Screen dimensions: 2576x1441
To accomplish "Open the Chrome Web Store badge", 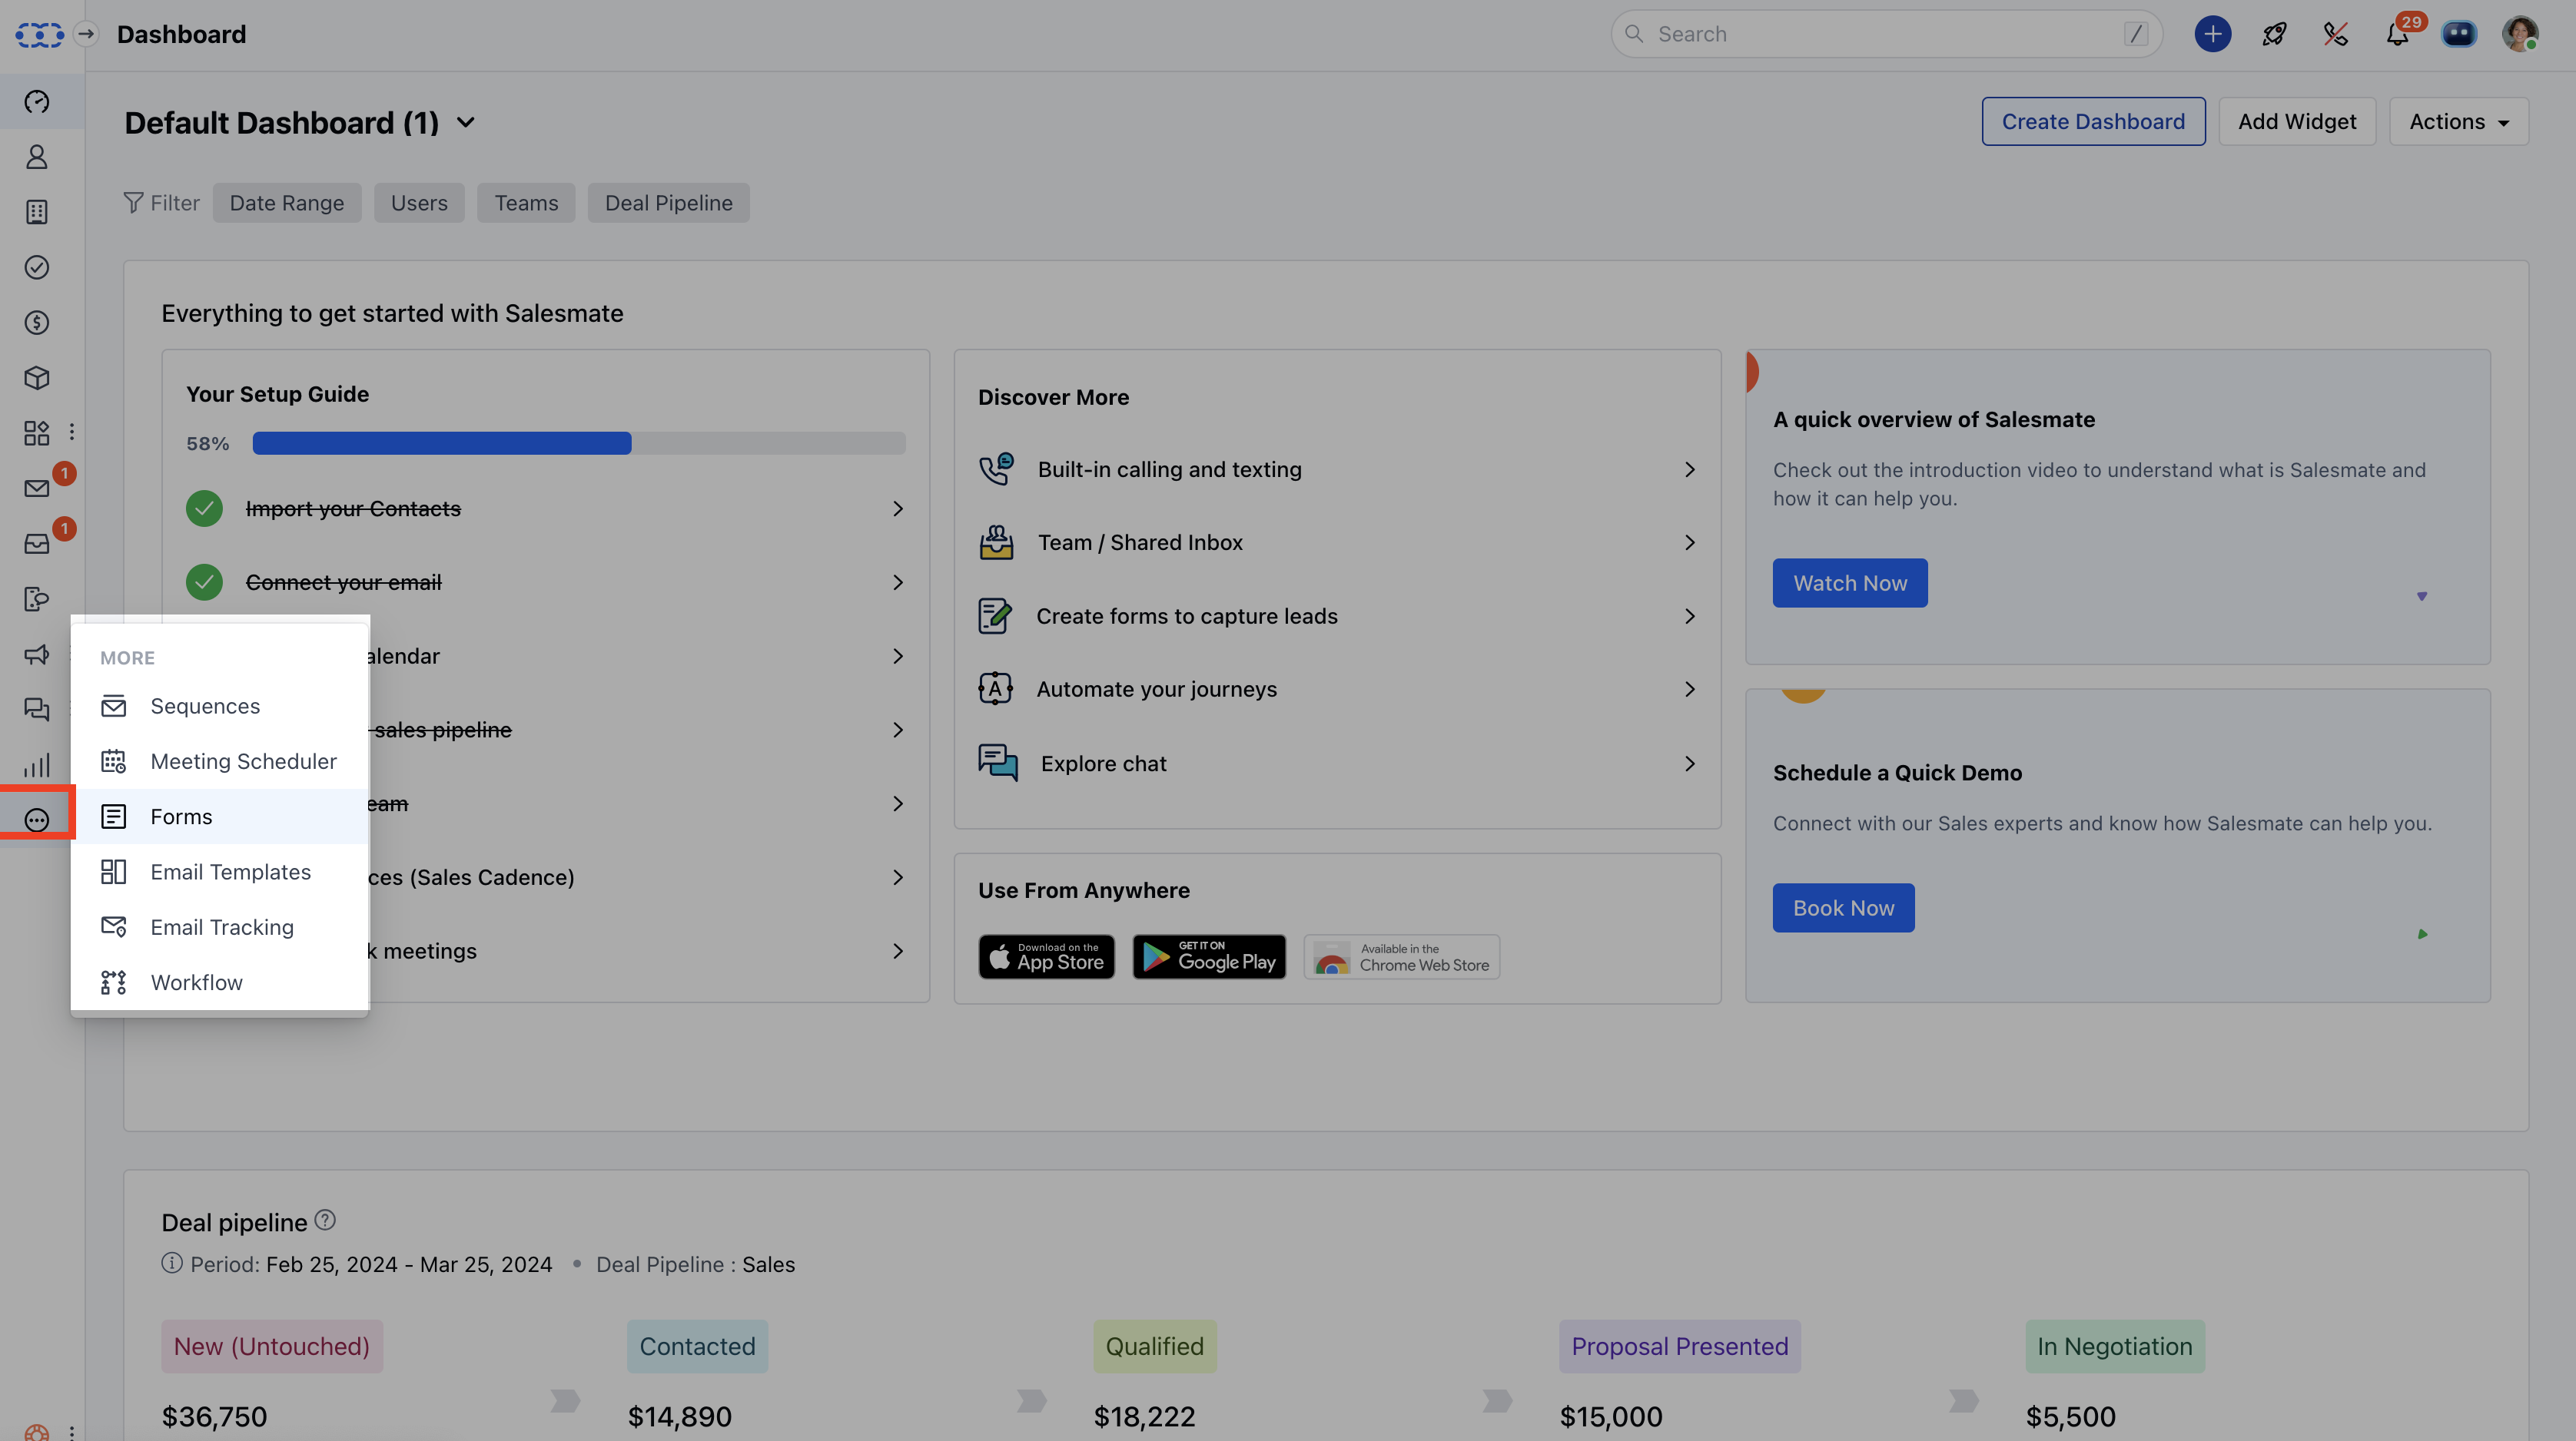I will [x=1401, y=956].
